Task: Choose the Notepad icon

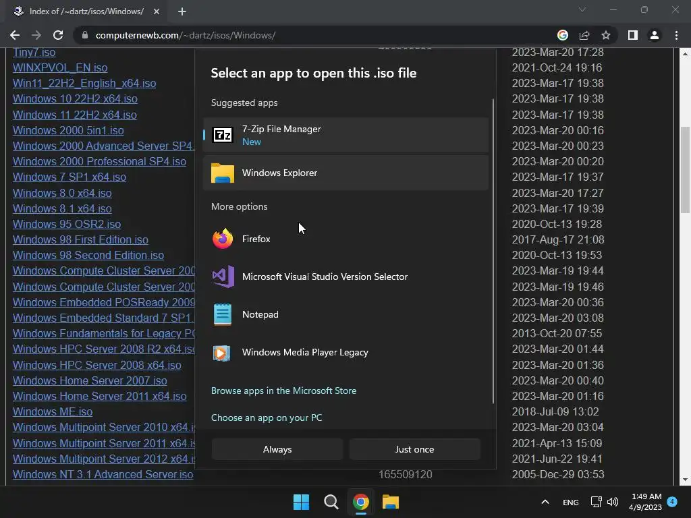Action: 223,314
